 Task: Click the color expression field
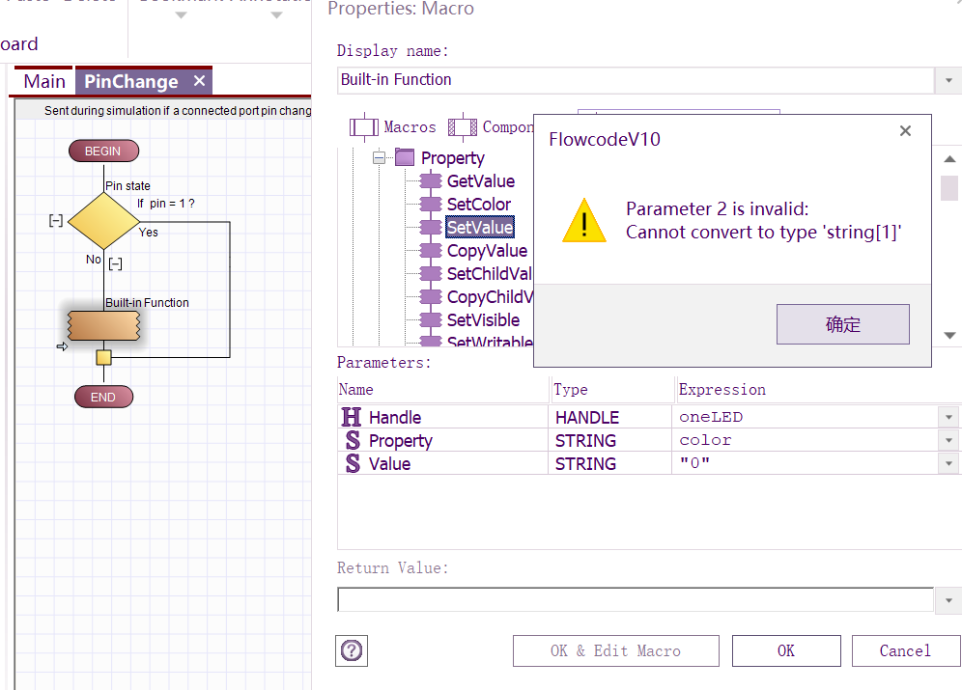(x=805, y=441)
